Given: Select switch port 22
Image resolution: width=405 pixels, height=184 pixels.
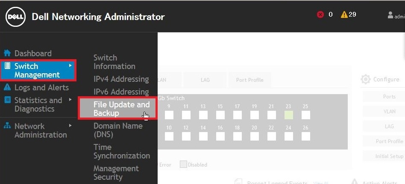Looking at the screenshot, I should (x=271, y=136).
